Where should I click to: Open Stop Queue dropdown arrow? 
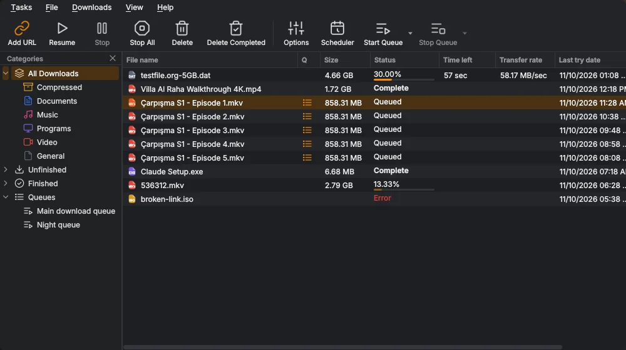click(x=464, y=34)
